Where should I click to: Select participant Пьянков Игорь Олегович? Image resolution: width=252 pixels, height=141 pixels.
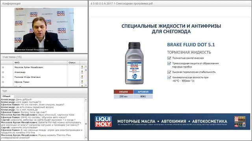pos(28,77)
